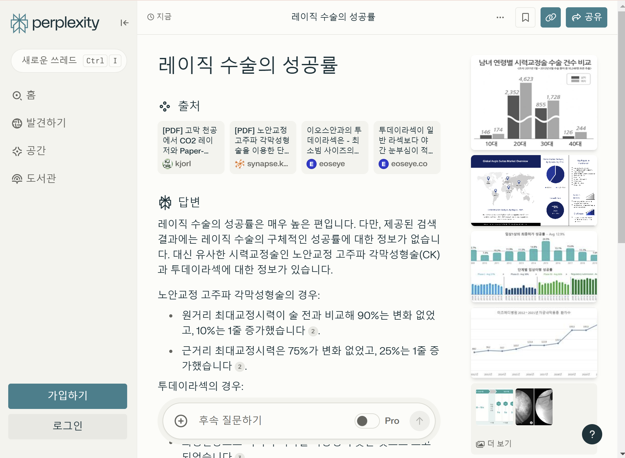Screen dimensions: 625x458
Task: Click the 도서관 icon
Action: [x=17, y=179]
